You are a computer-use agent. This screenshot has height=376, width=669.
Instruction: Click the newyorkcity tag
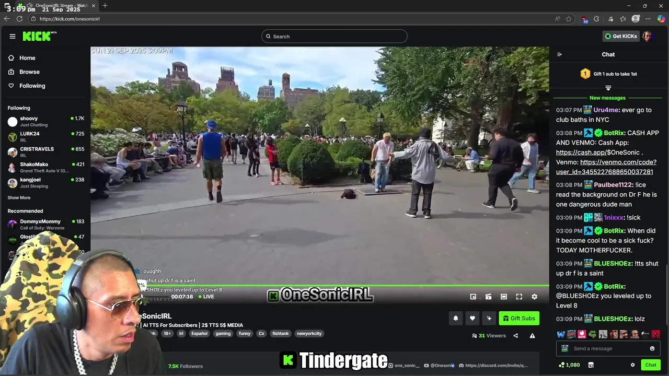click(309, 333)
